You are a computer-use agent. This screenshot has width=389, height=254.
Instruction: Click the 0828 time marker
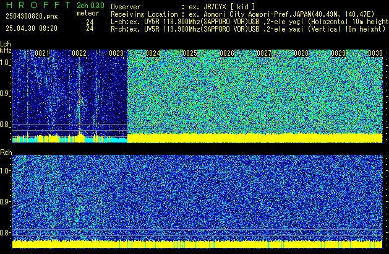tap(301, 53)
